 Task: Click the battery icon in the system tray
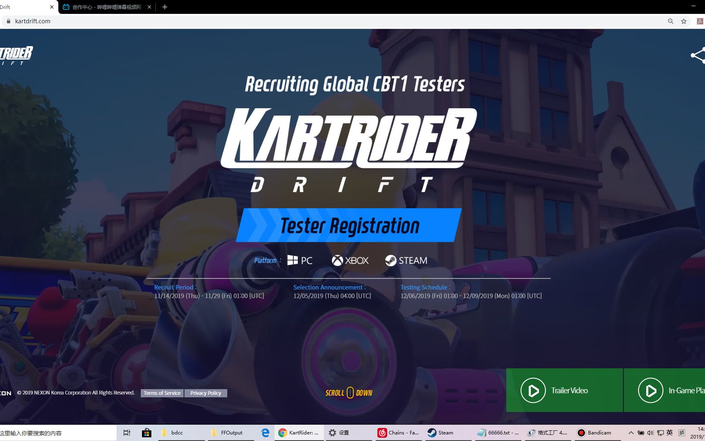[x=641, y=433]
